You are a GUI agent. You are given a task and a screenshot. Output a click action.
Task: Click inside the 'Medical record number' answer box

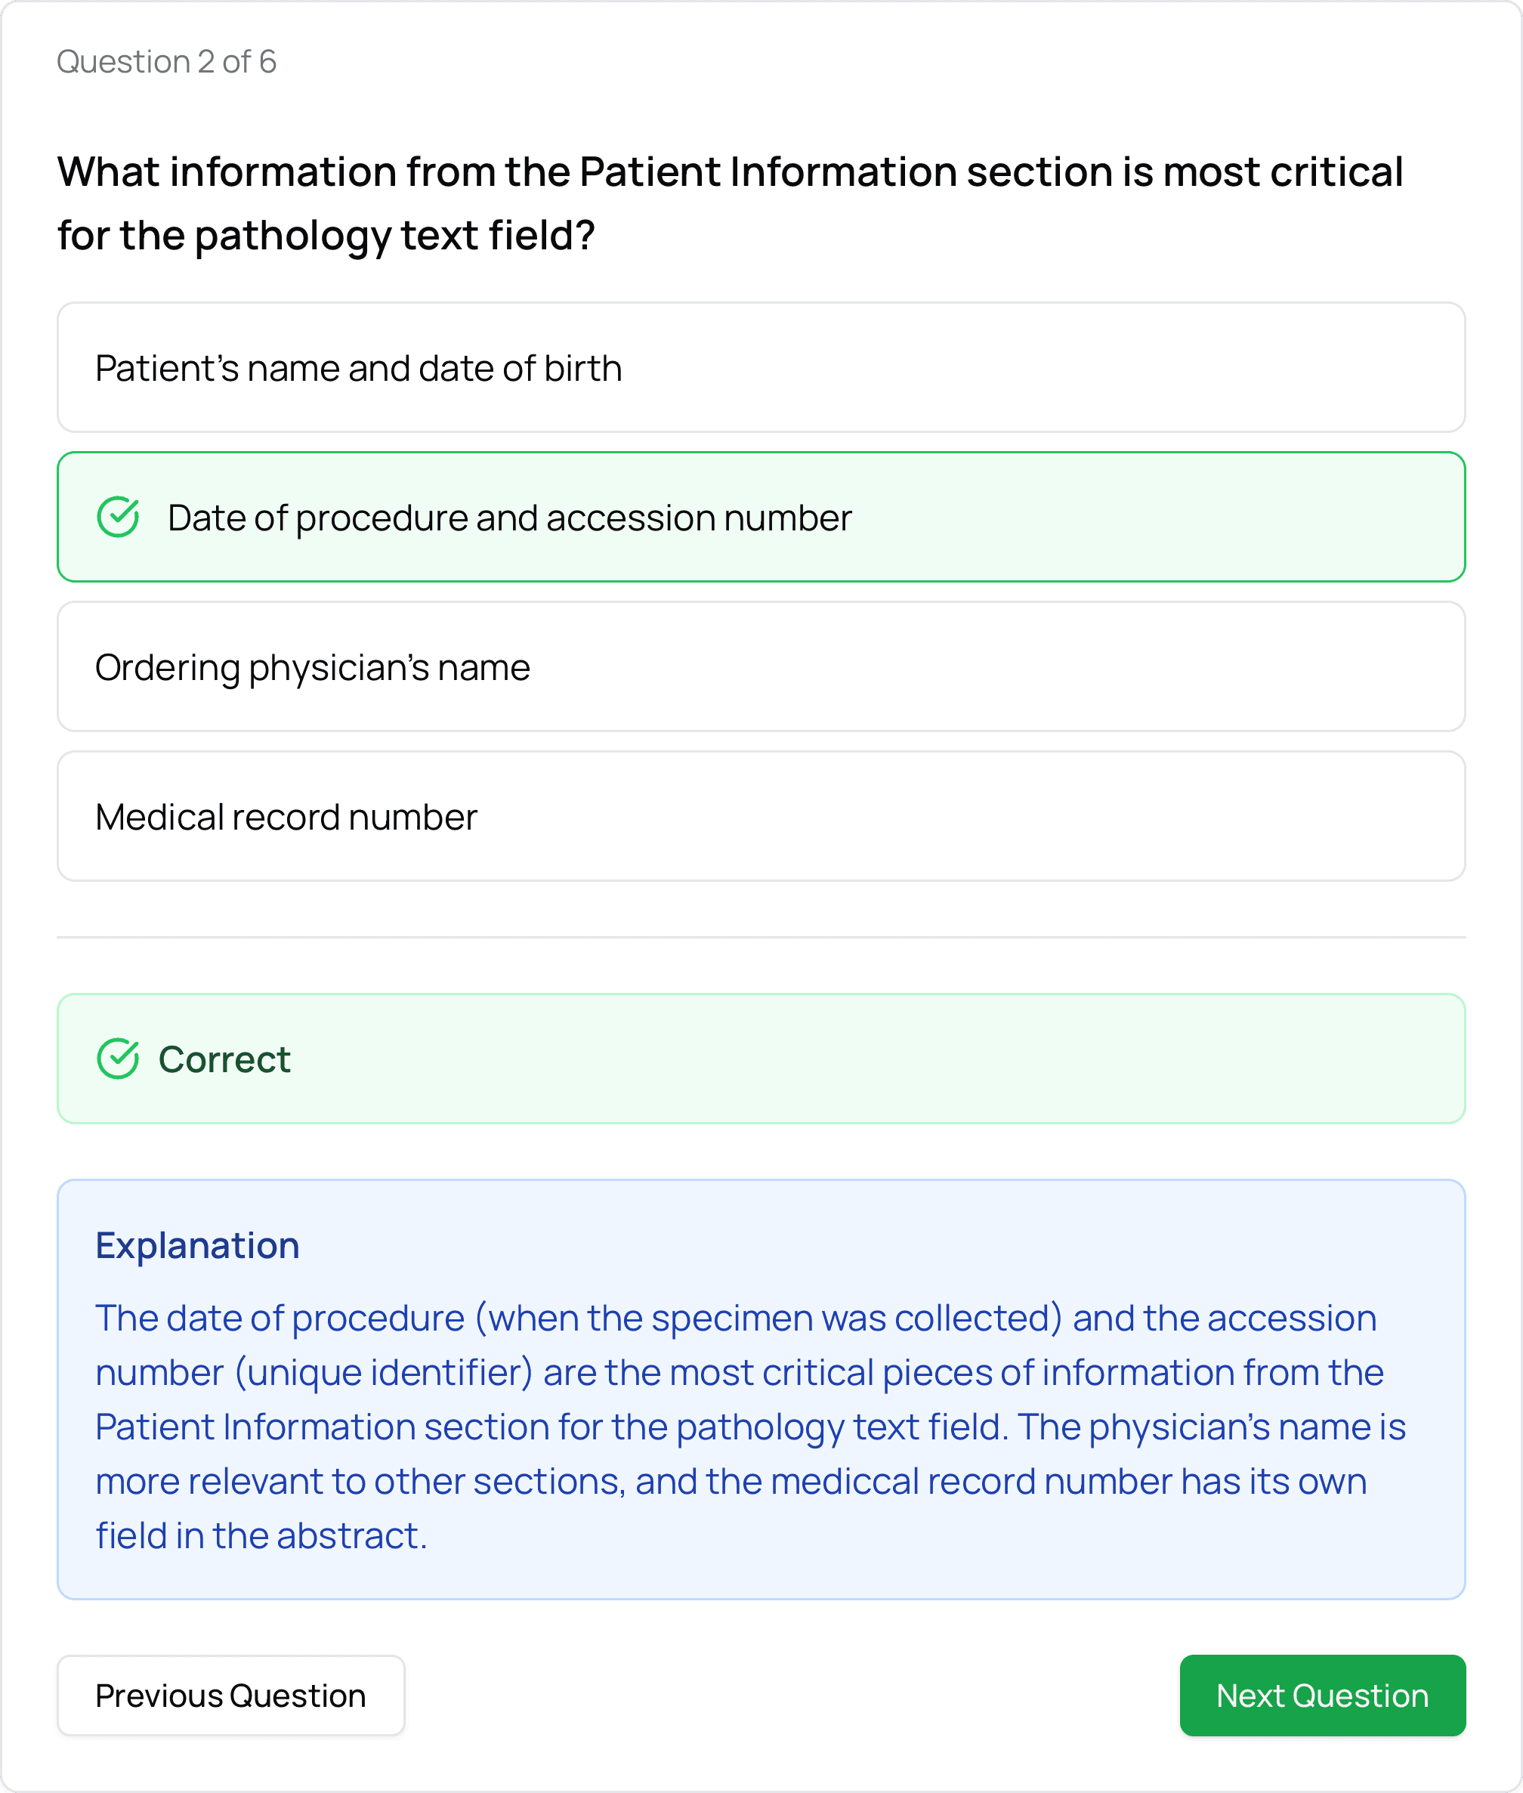click(761, 816)
